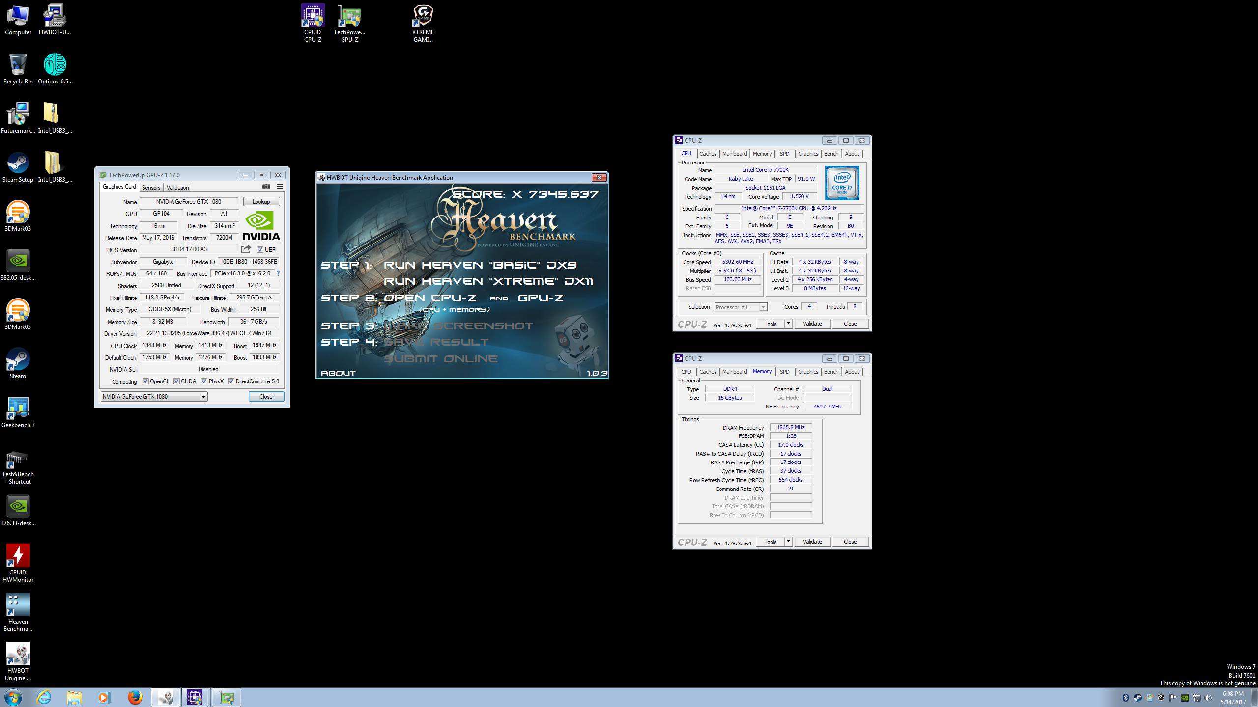This screenshot has width=1258, height=707.
Task: Open the CPUID CPU-Z desktop shortcut
Action: point(313,23)
